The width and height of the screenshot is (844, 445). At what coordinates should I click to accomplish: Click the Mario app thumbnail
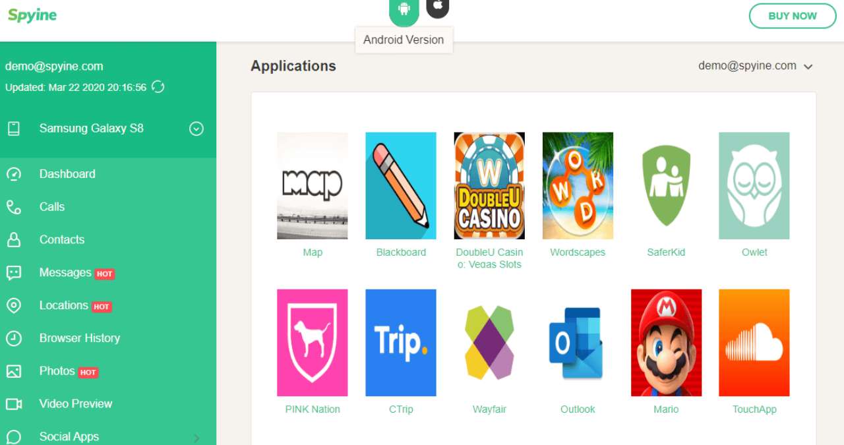[x=666, y=343]
